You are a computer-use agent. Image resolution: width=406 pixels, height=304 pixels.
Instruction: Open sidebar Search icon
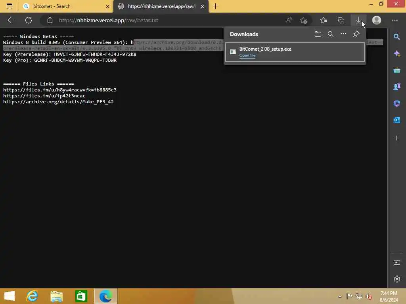click(396, 37)
